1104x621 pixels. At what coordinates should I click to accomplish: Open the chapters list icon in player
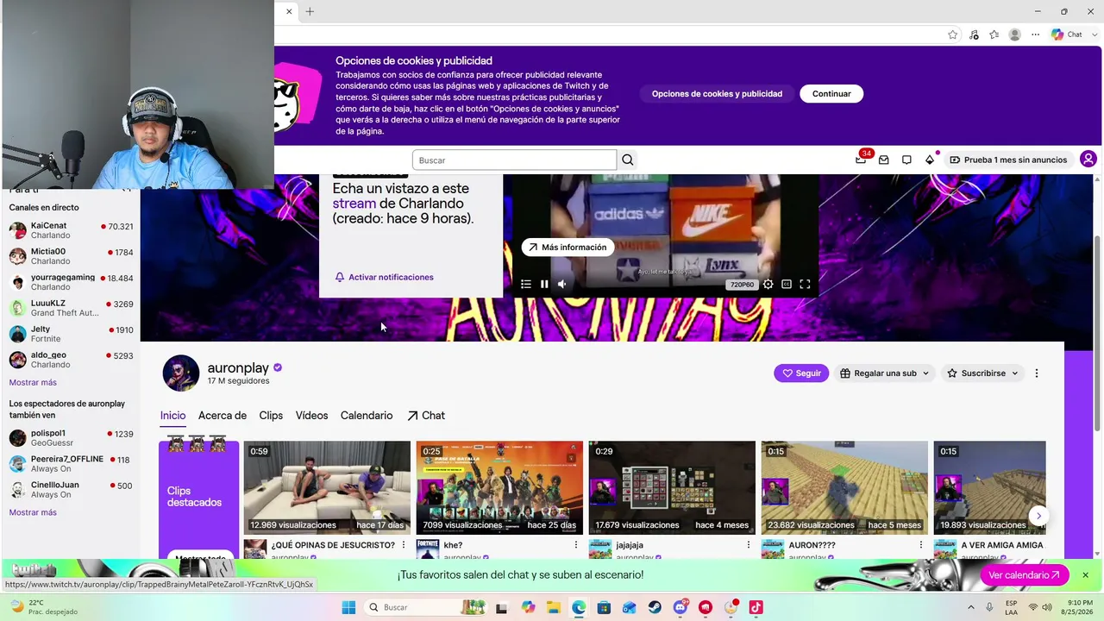(x=526, y=284)
